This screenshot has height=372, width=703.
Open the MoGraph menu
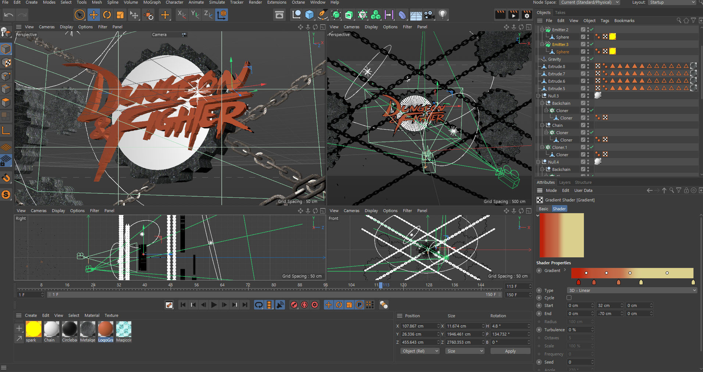click(152, 3)
